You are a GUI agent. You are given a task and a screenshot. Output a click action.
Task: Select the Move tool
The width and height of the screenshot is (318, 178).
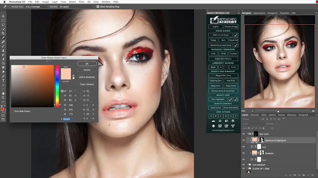[x=3, y=16]
